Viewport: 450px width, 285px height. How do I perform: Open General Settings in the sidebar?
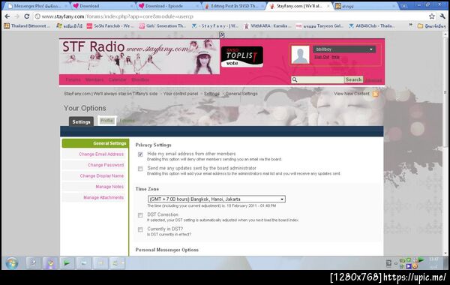[x=95, y=143]
